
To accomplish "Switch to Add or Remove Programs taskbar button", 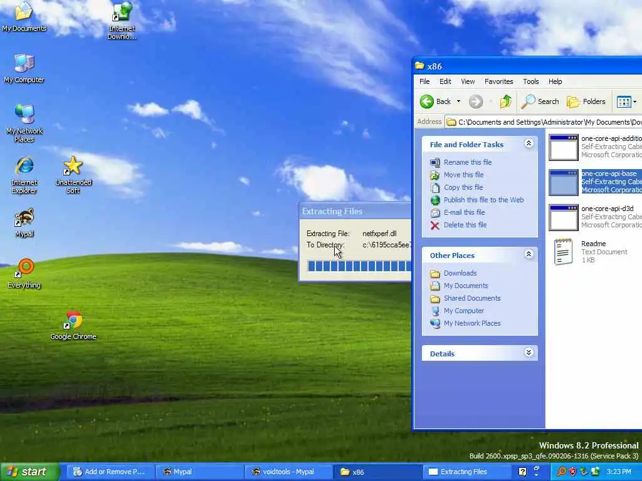I will (109, 472).
